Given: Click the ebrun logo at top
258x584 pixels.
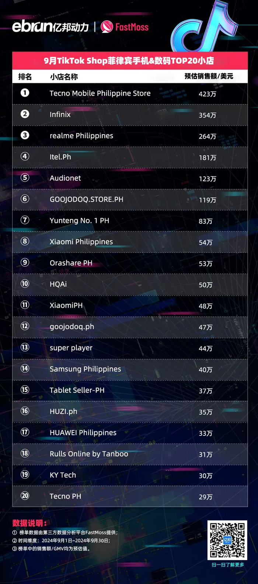Looking at the screenshot, I should point(50,27).
